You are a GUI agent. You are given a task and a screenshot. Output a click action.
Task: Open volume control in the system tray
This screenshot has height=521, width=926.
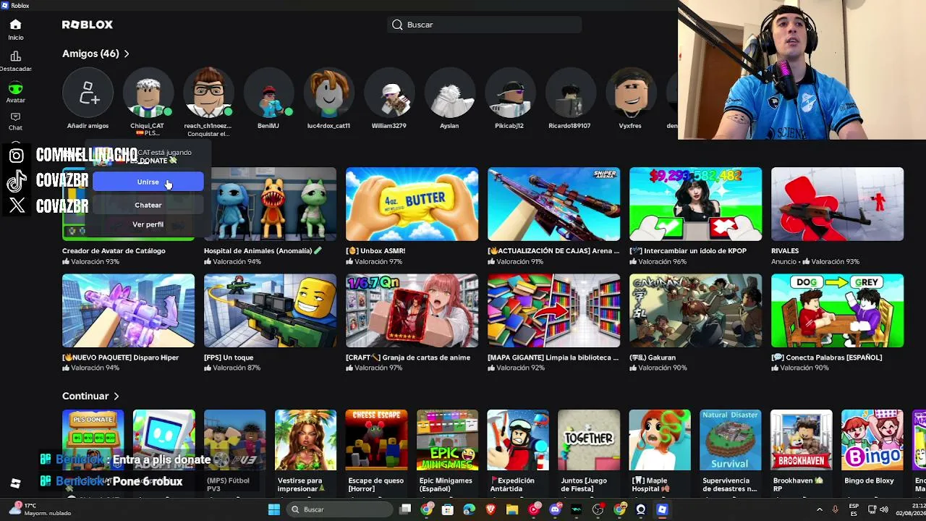pyautogui.click(x=884, y=509)
